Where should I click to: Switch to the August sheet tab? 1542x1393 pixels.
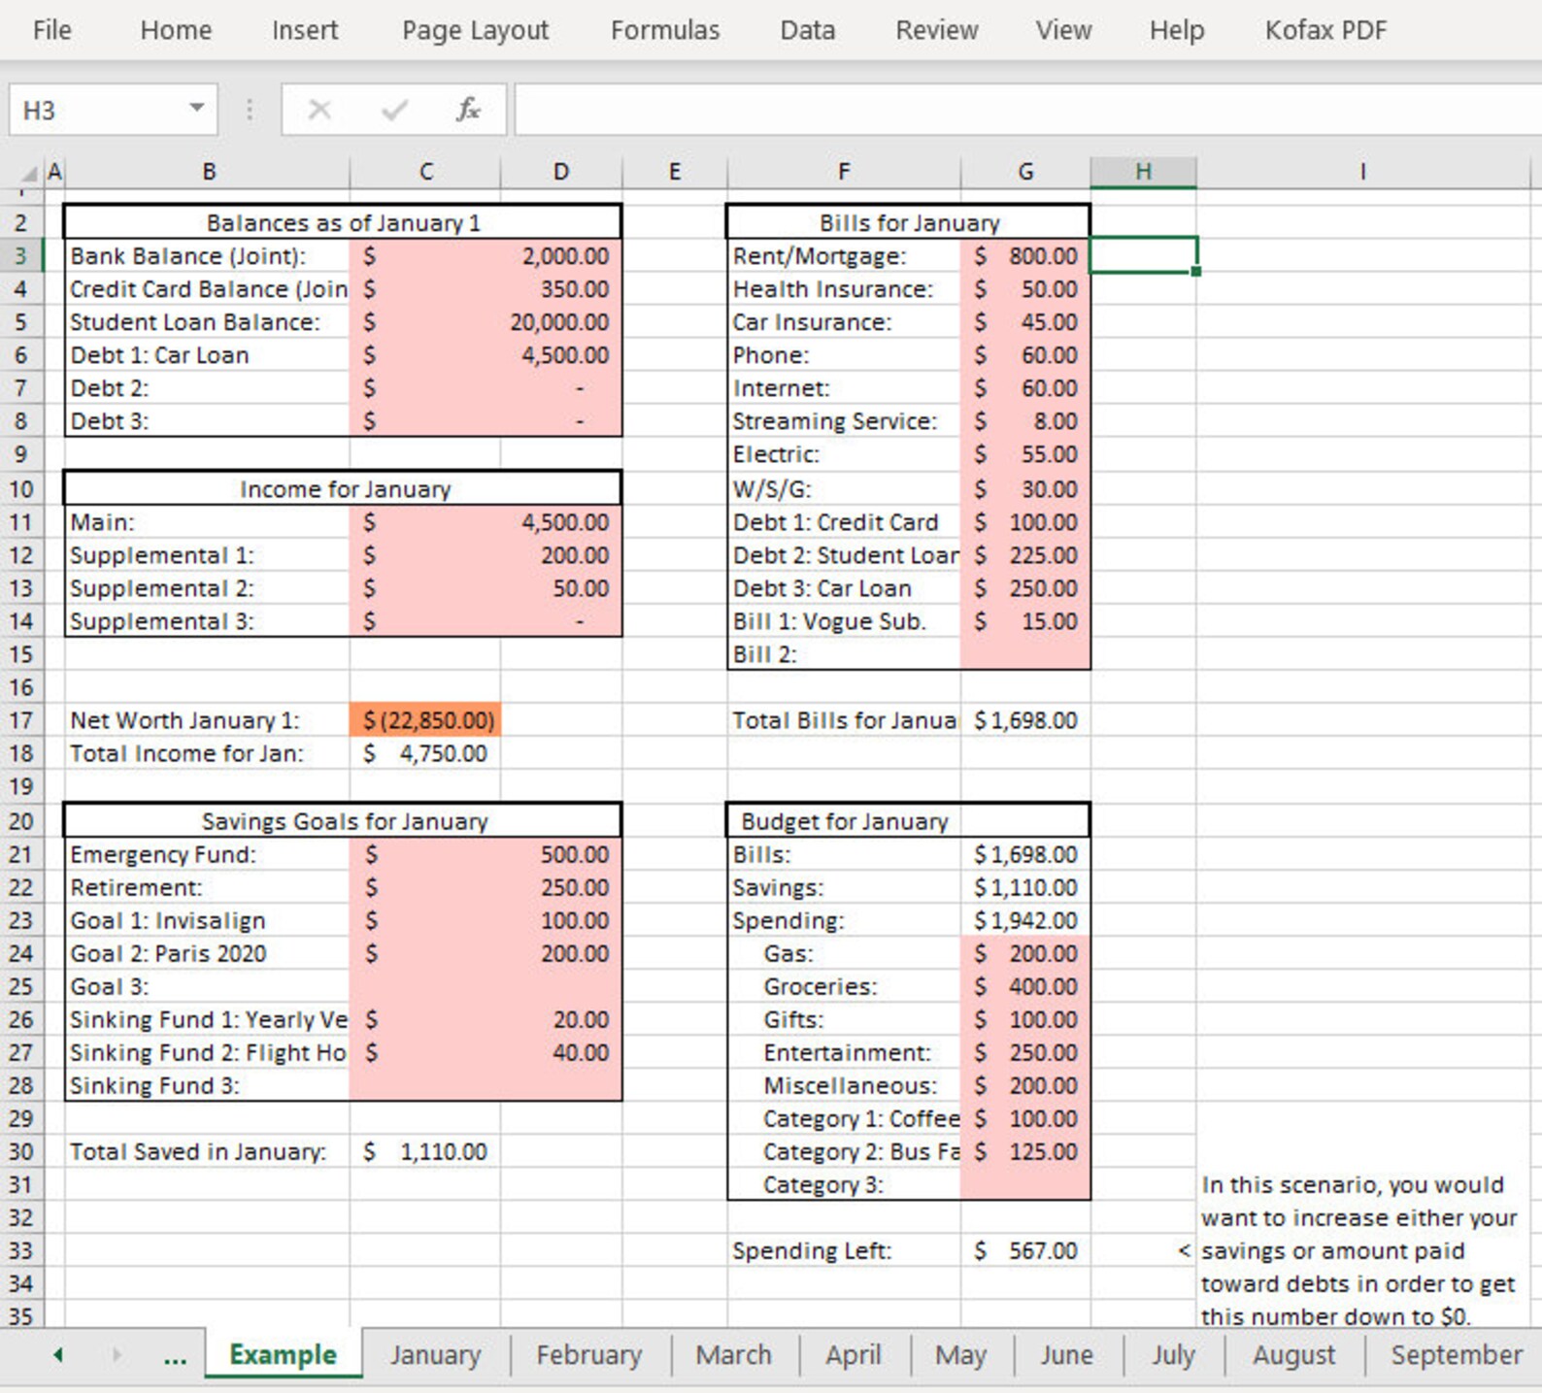(1294, 1354)
